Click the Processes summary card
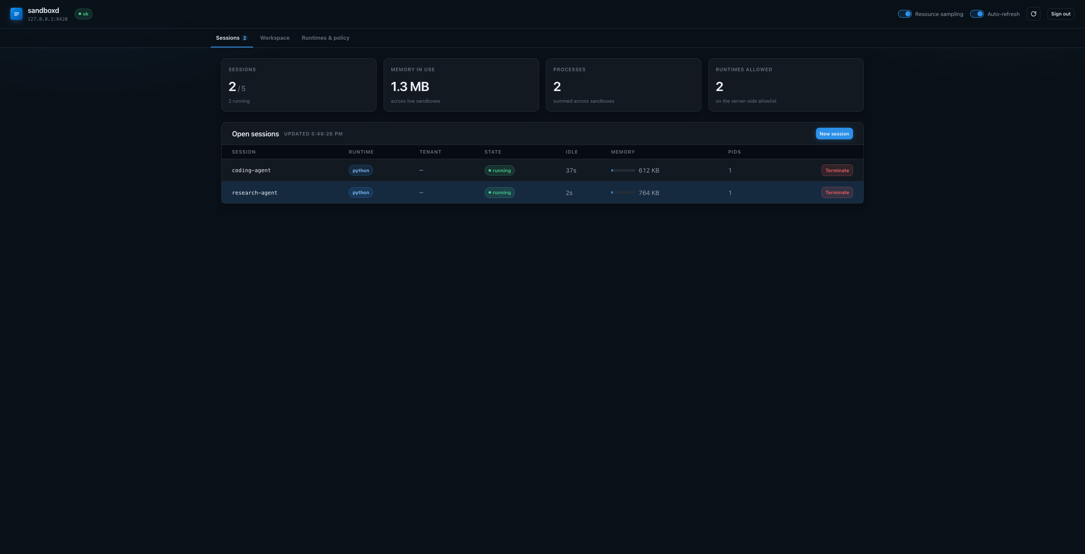Viewport: 1085px width, 554px height. click(x=624, y=85)
